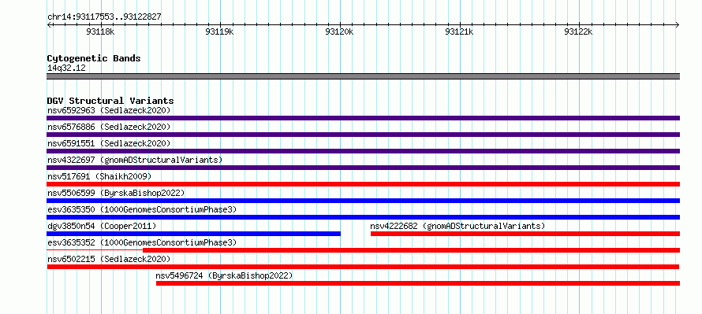Click the 93120k ruler tick label
The image size is (702, 314).
click(339, 31)
